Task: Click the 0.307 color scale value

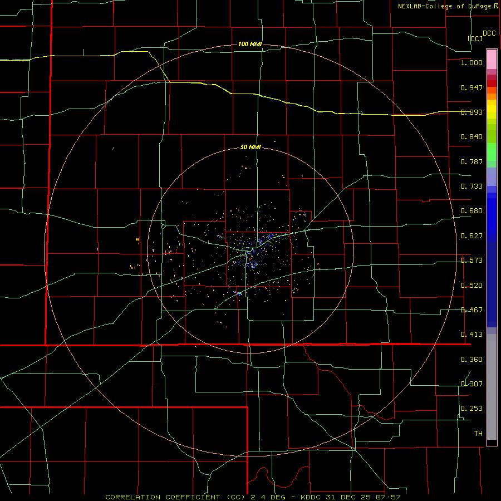Action: (471, 384)
